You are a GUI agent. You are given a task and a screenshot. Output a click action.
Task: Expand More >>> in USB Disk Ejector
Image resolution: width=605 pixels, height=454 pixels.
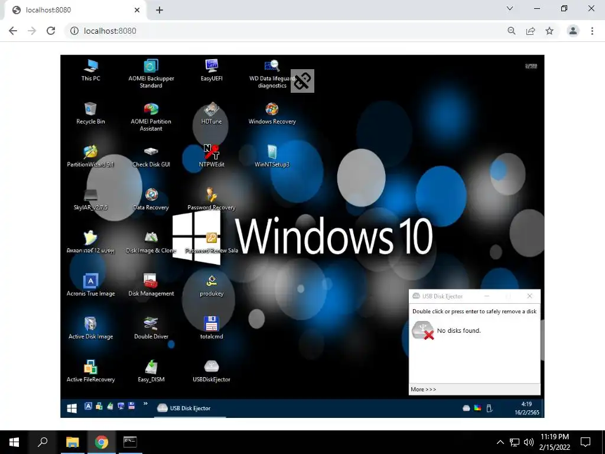(x=423, y=389)
